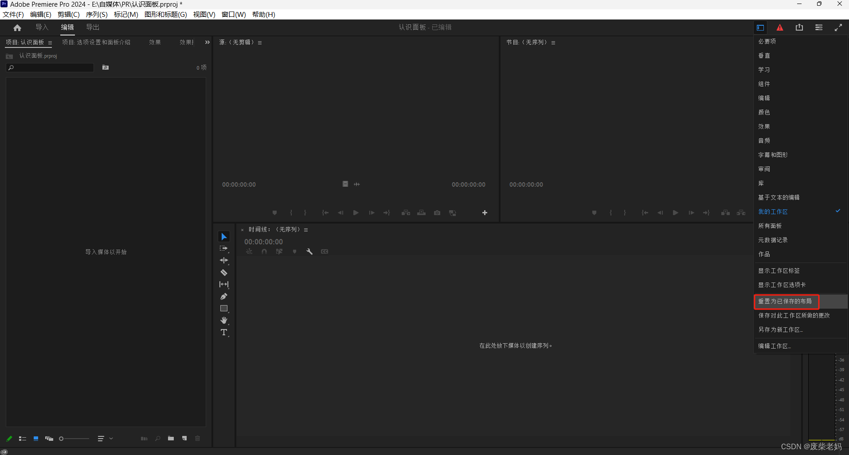The image size is (849, 455).
Task: Click the automate to sequence icon
Action: [144, 439]
